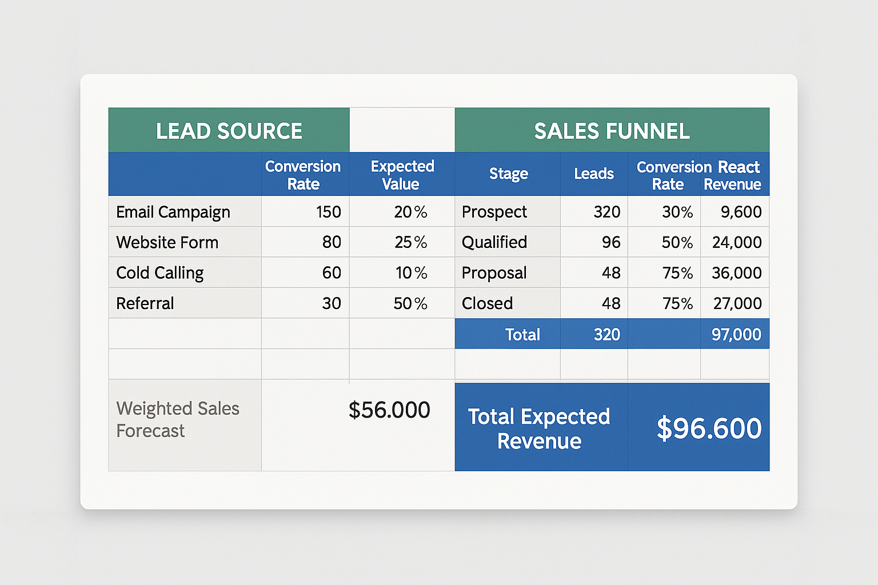Click the 75% cell in Closed row

[x=664, y=303]
